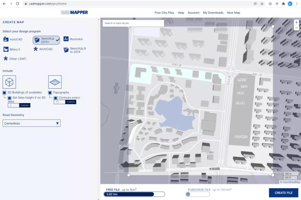
Task: Pick the ArchiCAD program option
Action: click(x=43, y=49)
